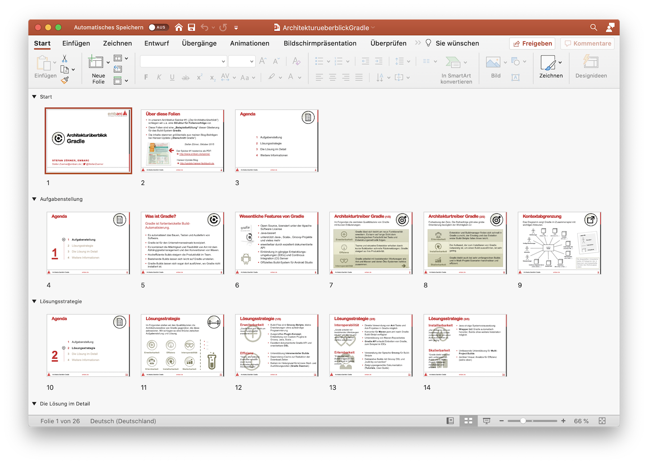Click the search magnifier in title bar
Viewport: 648px width, 464px height.
pyautogui.click(x=594, y=27)
